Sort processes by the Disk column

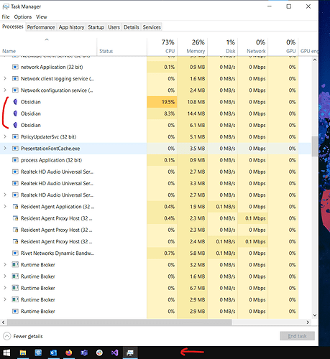pos(223,47)
